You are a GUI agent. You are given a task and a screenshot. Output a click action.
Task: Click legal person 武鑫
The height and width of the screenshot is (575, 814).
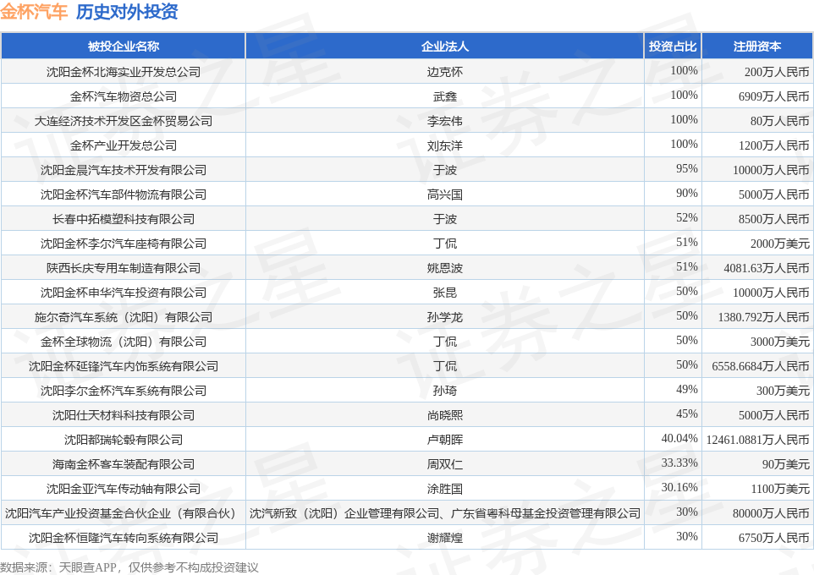pyautogui.click(x=445, y=96)
